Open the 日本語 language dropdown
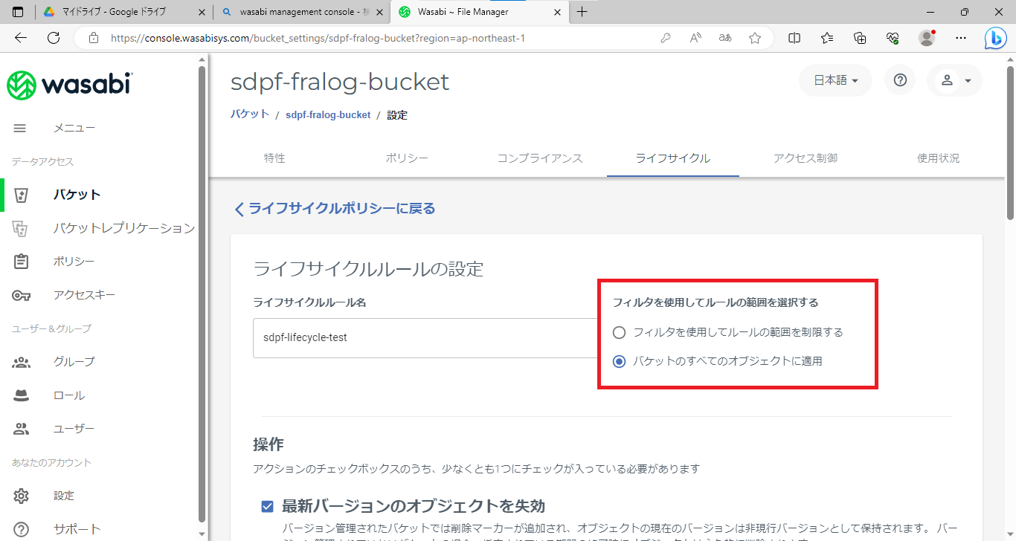 (x=835, y=80)
